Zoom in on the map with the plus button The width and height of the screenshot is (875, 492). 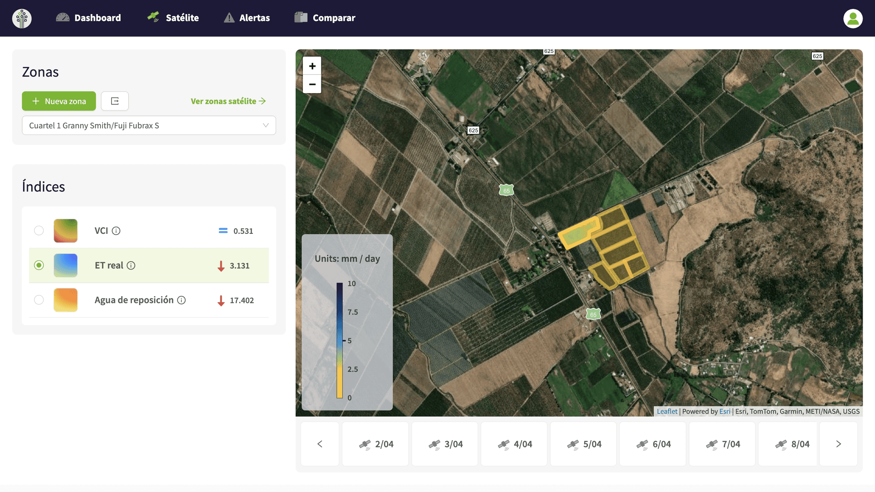point(312,66)
